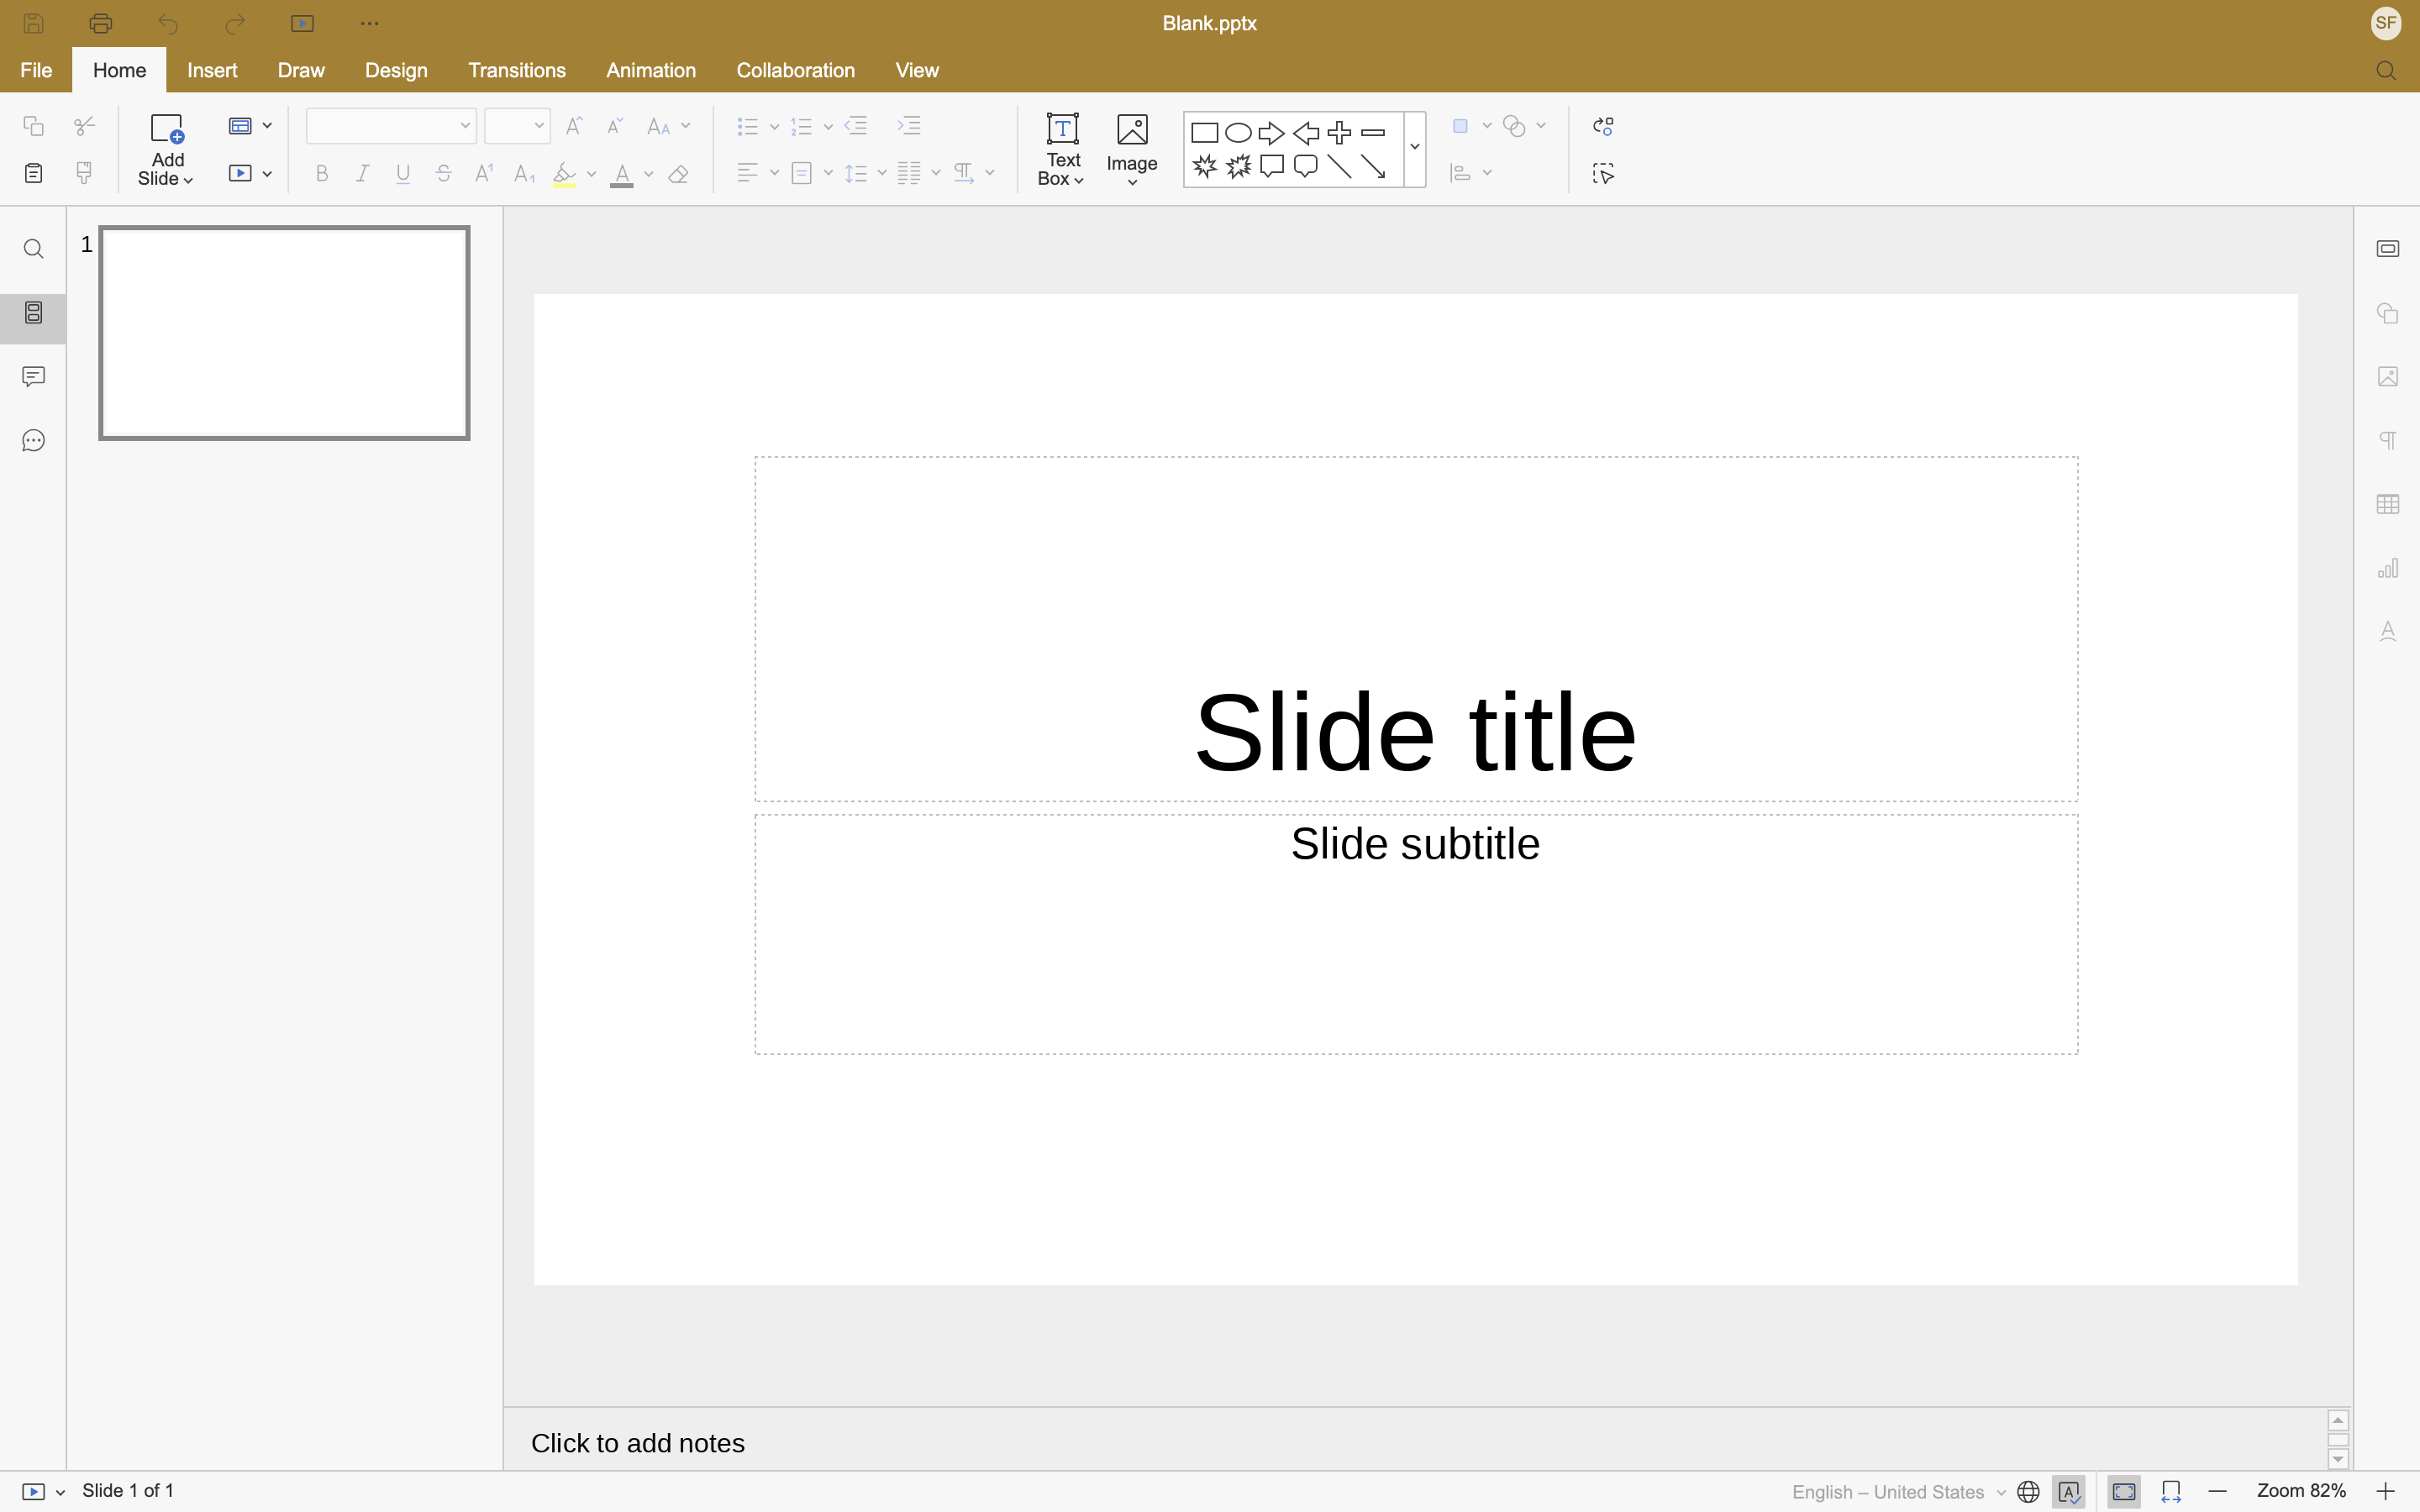Viewport: 2420px width, 1512px height.
Task: Toggle Strikethrough formatting
Action: (x=444, y=174)
